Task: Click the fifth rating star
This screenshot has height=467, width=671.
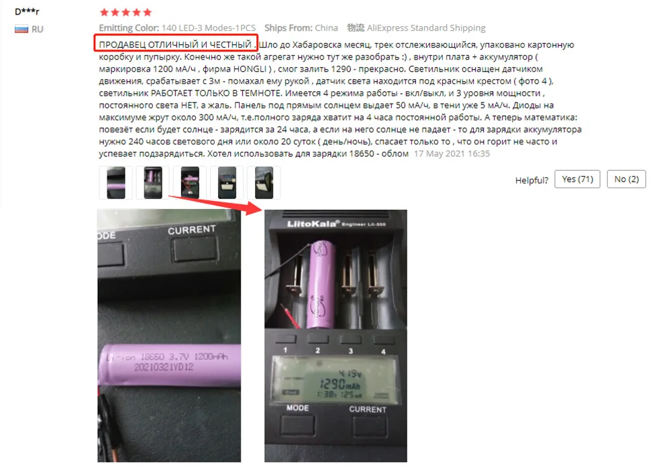Action: pos(147,12)
